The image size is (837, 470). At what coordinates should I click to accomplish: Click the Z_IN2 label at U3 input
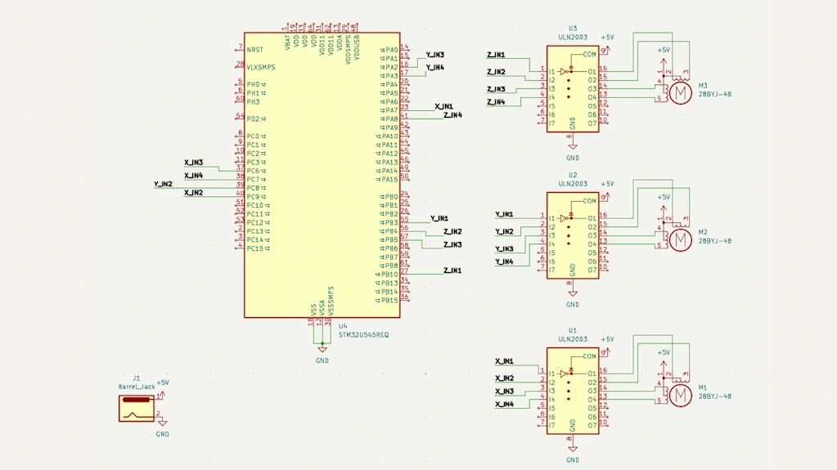click(x=496, y=72)
